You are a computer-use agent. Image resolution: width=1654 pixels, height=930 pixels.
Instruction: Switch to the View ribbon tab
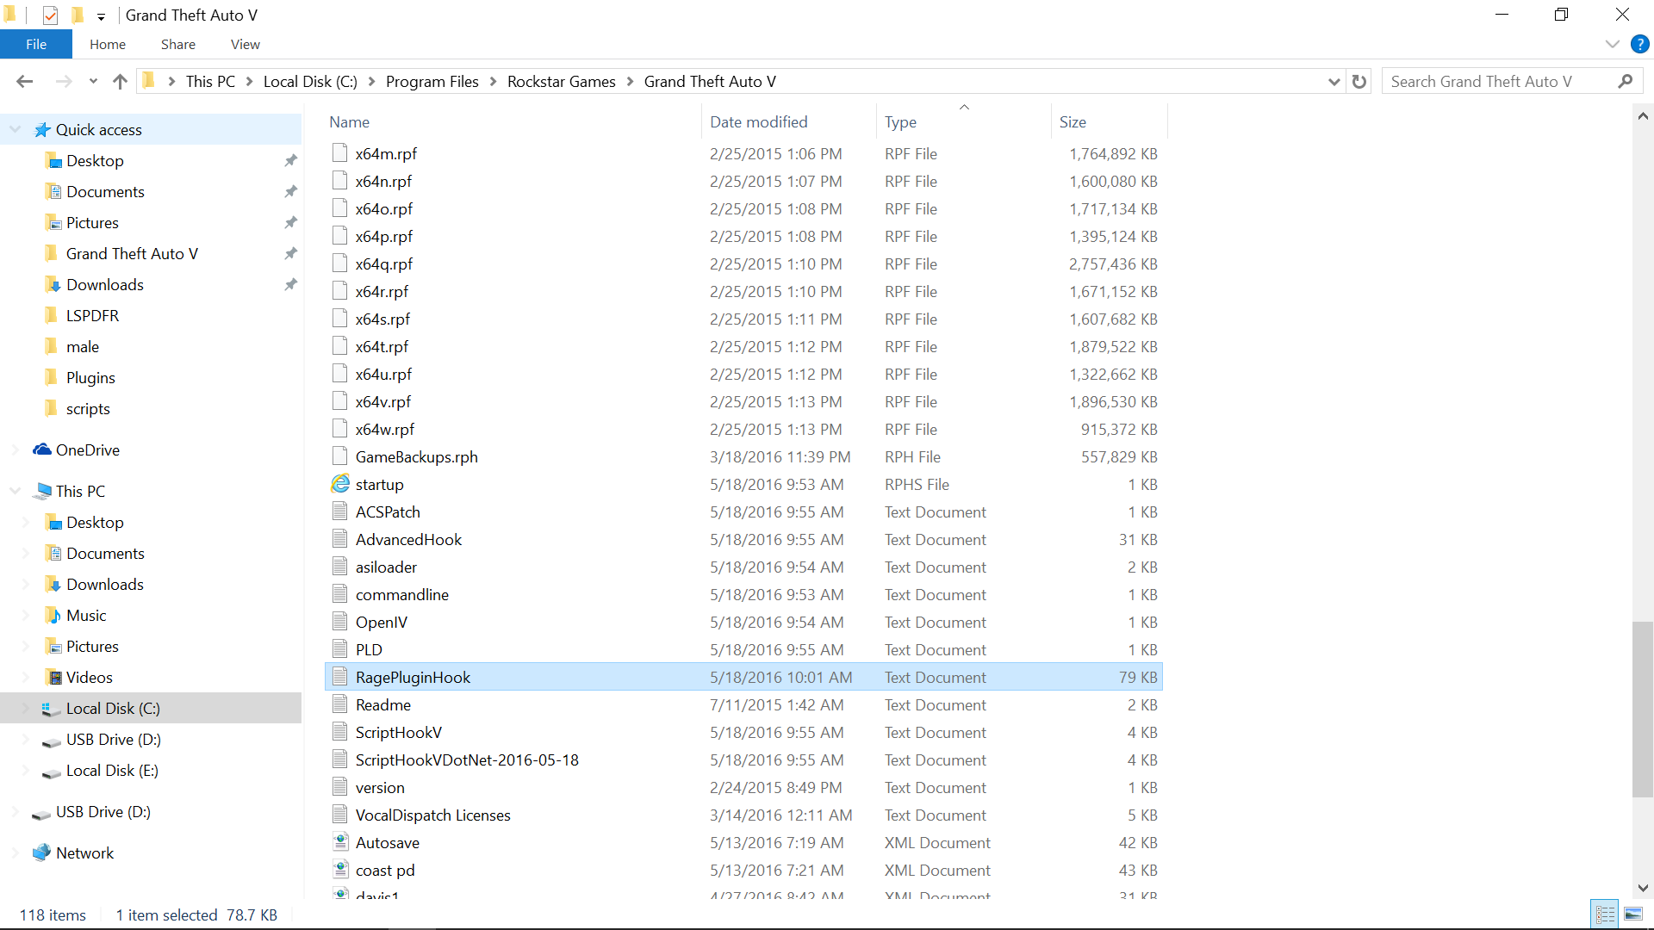pyautogui.click(x=245, y=45)
